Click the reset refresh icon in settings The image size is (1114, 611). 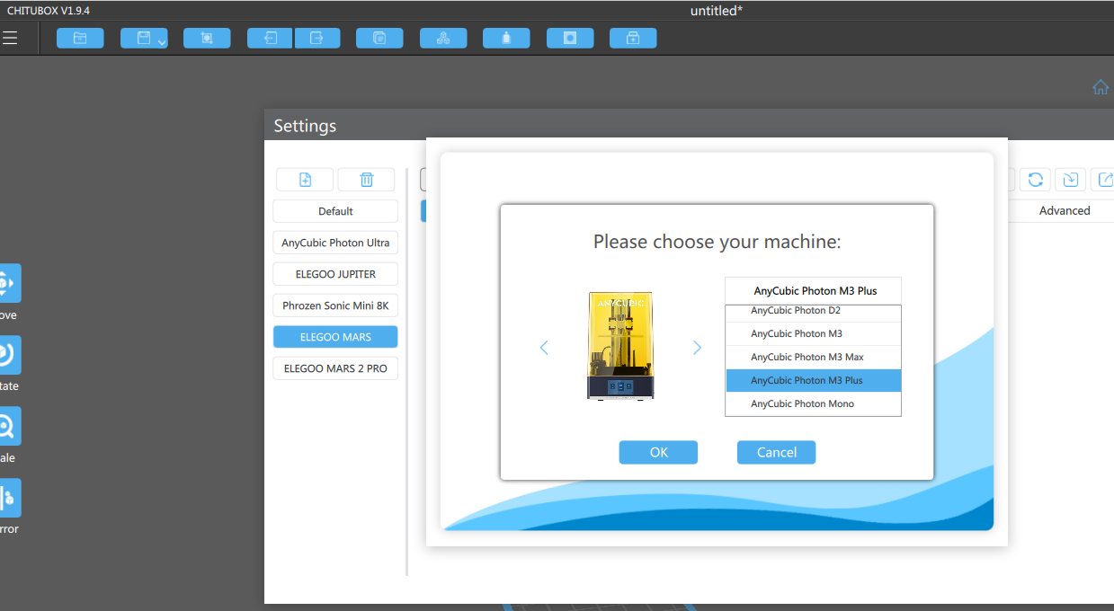(1035, 180)
